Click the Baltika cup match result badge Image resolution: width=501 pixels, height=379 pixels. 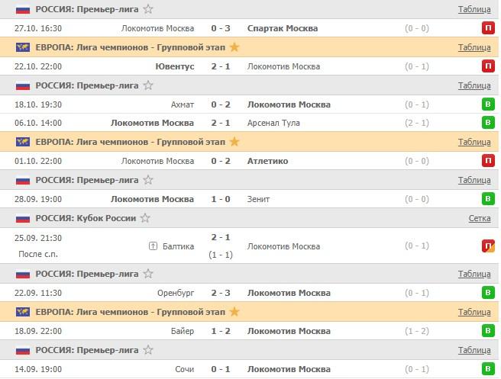pyautogui.click(x=488, y=246)
